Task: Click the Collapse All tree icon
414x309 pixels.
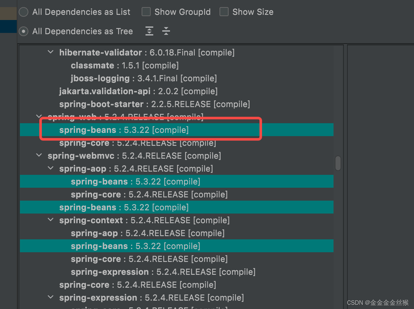Action: [x=166, y=31]
